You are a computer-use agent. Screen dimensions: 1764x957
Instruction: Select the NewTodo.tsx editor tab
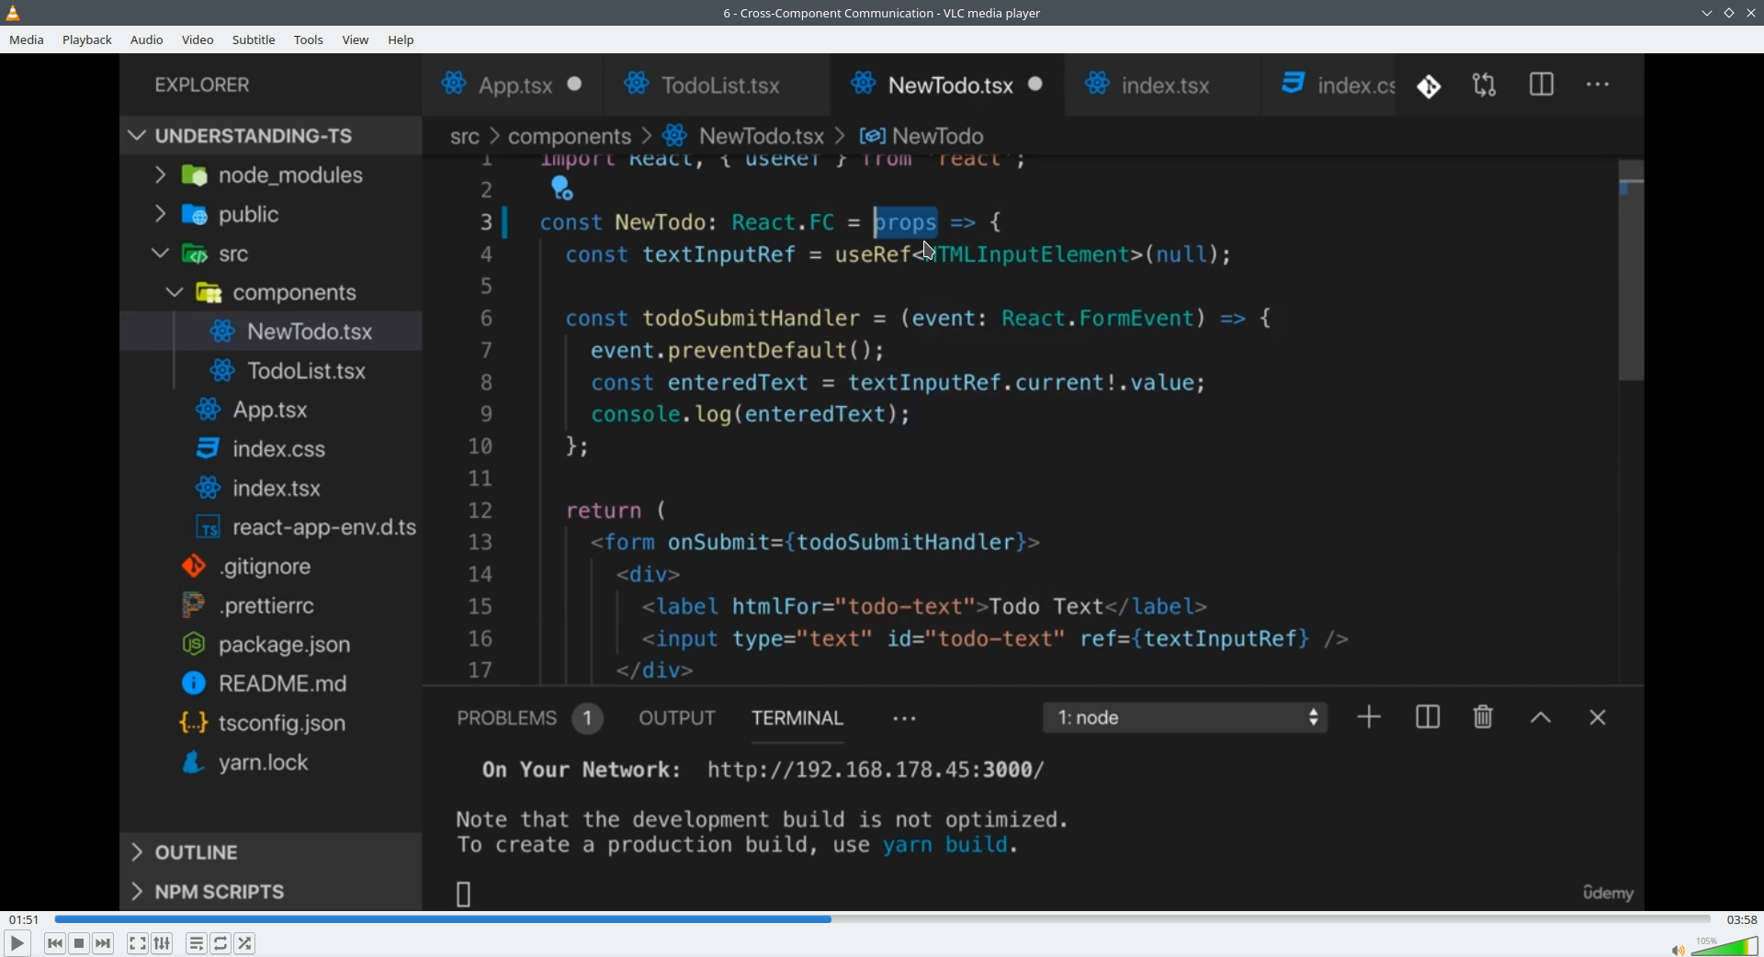coord(947,85)
